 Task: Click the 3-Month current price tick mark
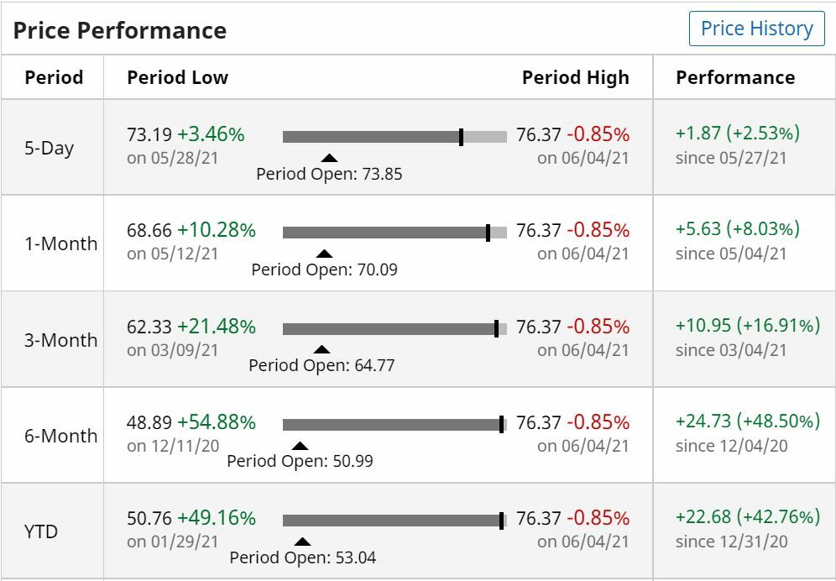(496, 329)
